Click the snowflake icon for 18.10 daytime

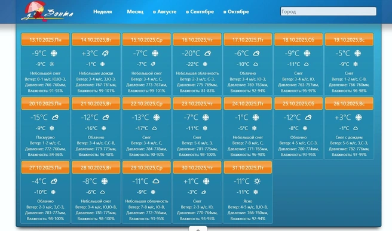pyautogui.click(x=307, y=53)
